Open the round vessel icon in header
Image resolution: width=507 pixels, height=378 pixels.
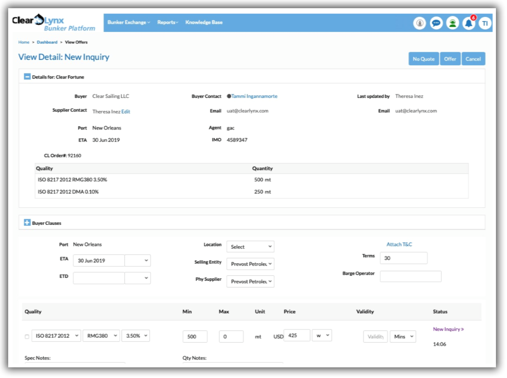(x=419, y=23)
